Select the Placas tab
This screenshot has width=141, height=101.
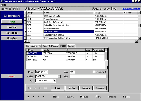pos(63,46)
